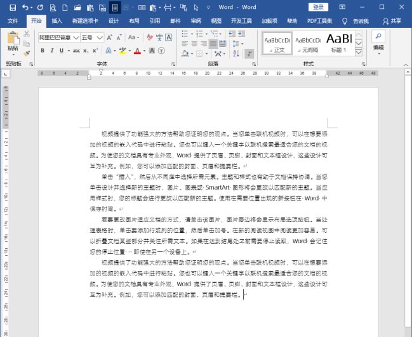
Task: Open a file using the folder icon
Action: coord(77,8)
